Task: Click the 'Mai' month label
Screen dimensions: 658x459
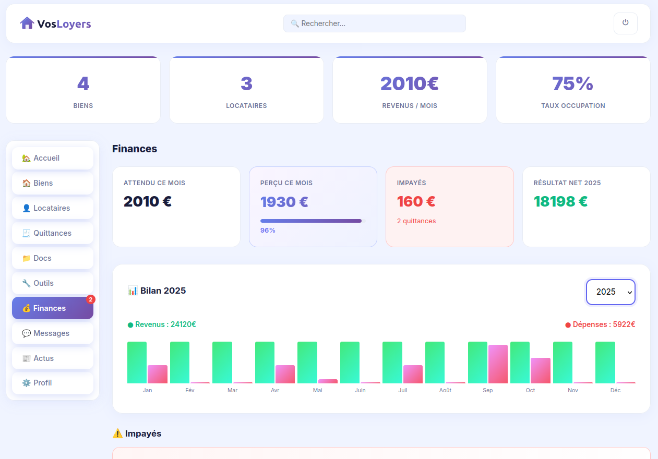Action: tap(318, 390)
